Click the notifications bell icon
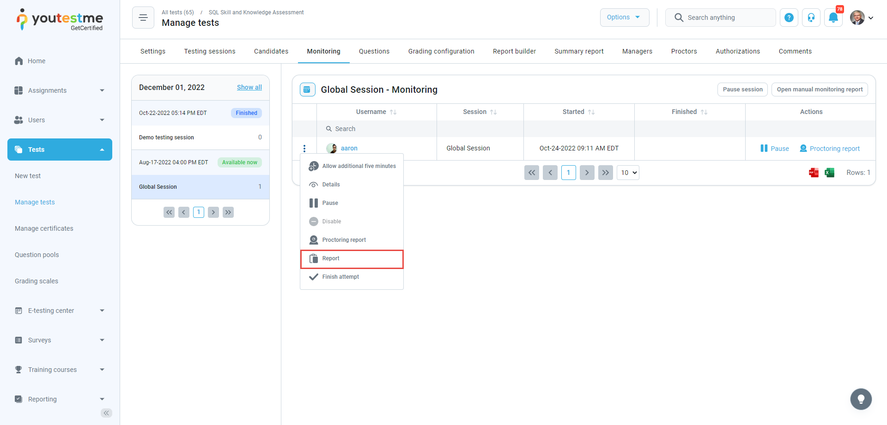Screen dimensions: 887x425 pos(833,18)
